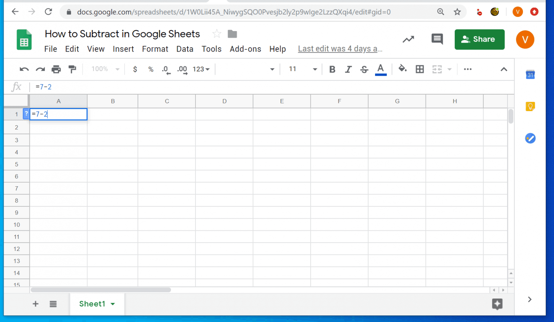
Task: Open the text color picker
Action: (x=381, y=69)
